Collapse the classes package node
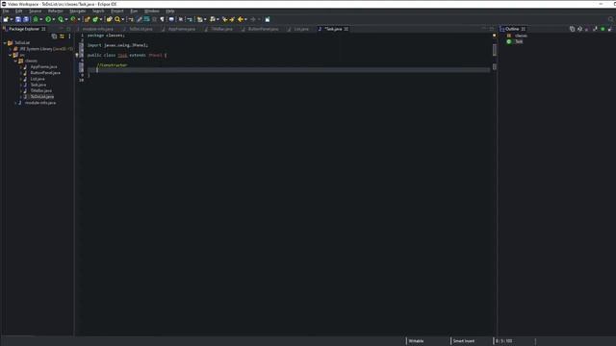Viewport: 616px width, 346px height. tap(15, 61)
